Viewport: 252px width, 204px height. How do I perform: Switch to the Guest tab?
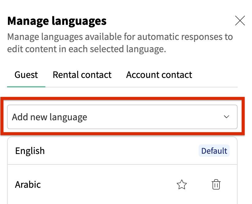[26, 75]
